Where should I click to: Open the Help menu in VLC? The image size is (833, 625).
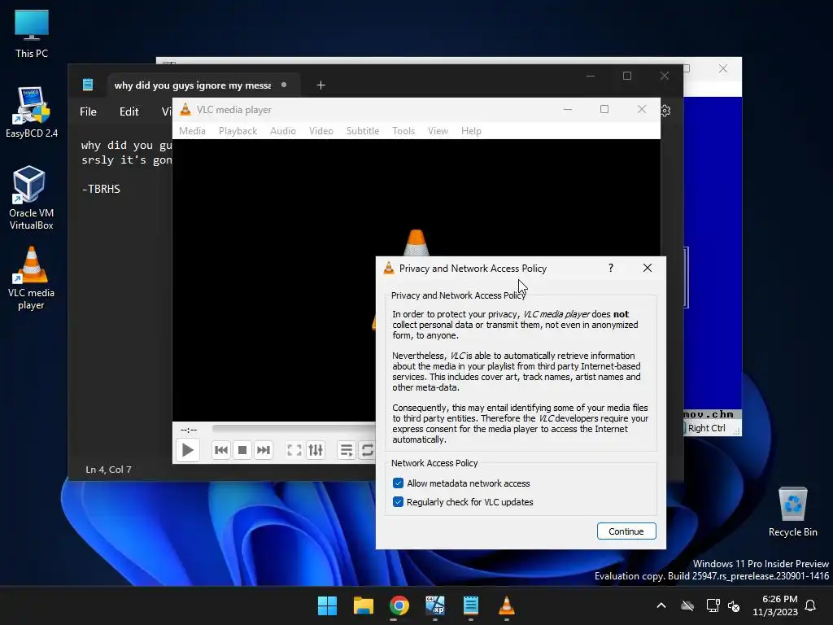[471, 131]
